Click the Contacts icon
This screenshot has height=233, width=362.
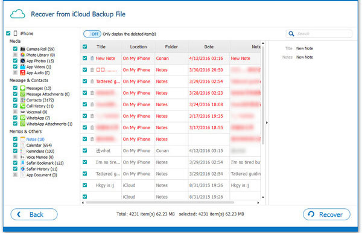tap(22, 100)
